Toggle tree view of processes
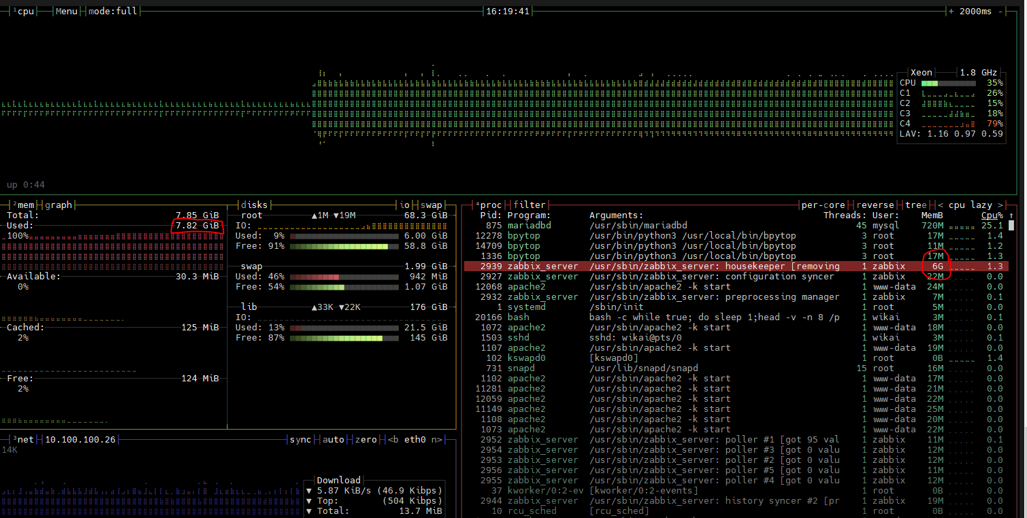This screenshot has width=1027, height=518. coord(915,204)
